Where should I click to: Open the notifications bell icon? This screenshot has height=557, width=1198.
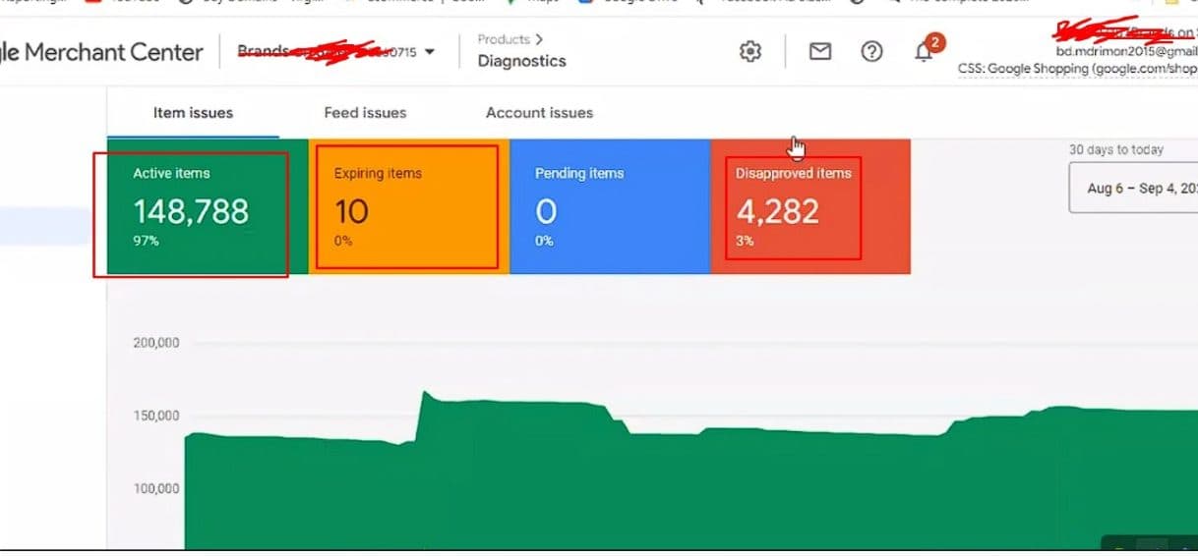click(x=924, y=51)
